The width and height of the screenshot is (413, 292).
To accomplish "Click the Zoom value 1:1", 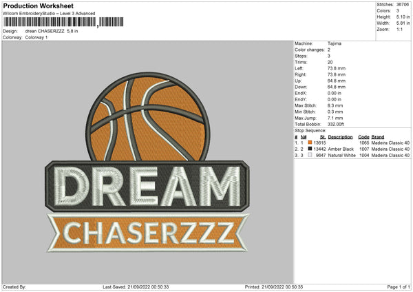I will coord(399,29).
